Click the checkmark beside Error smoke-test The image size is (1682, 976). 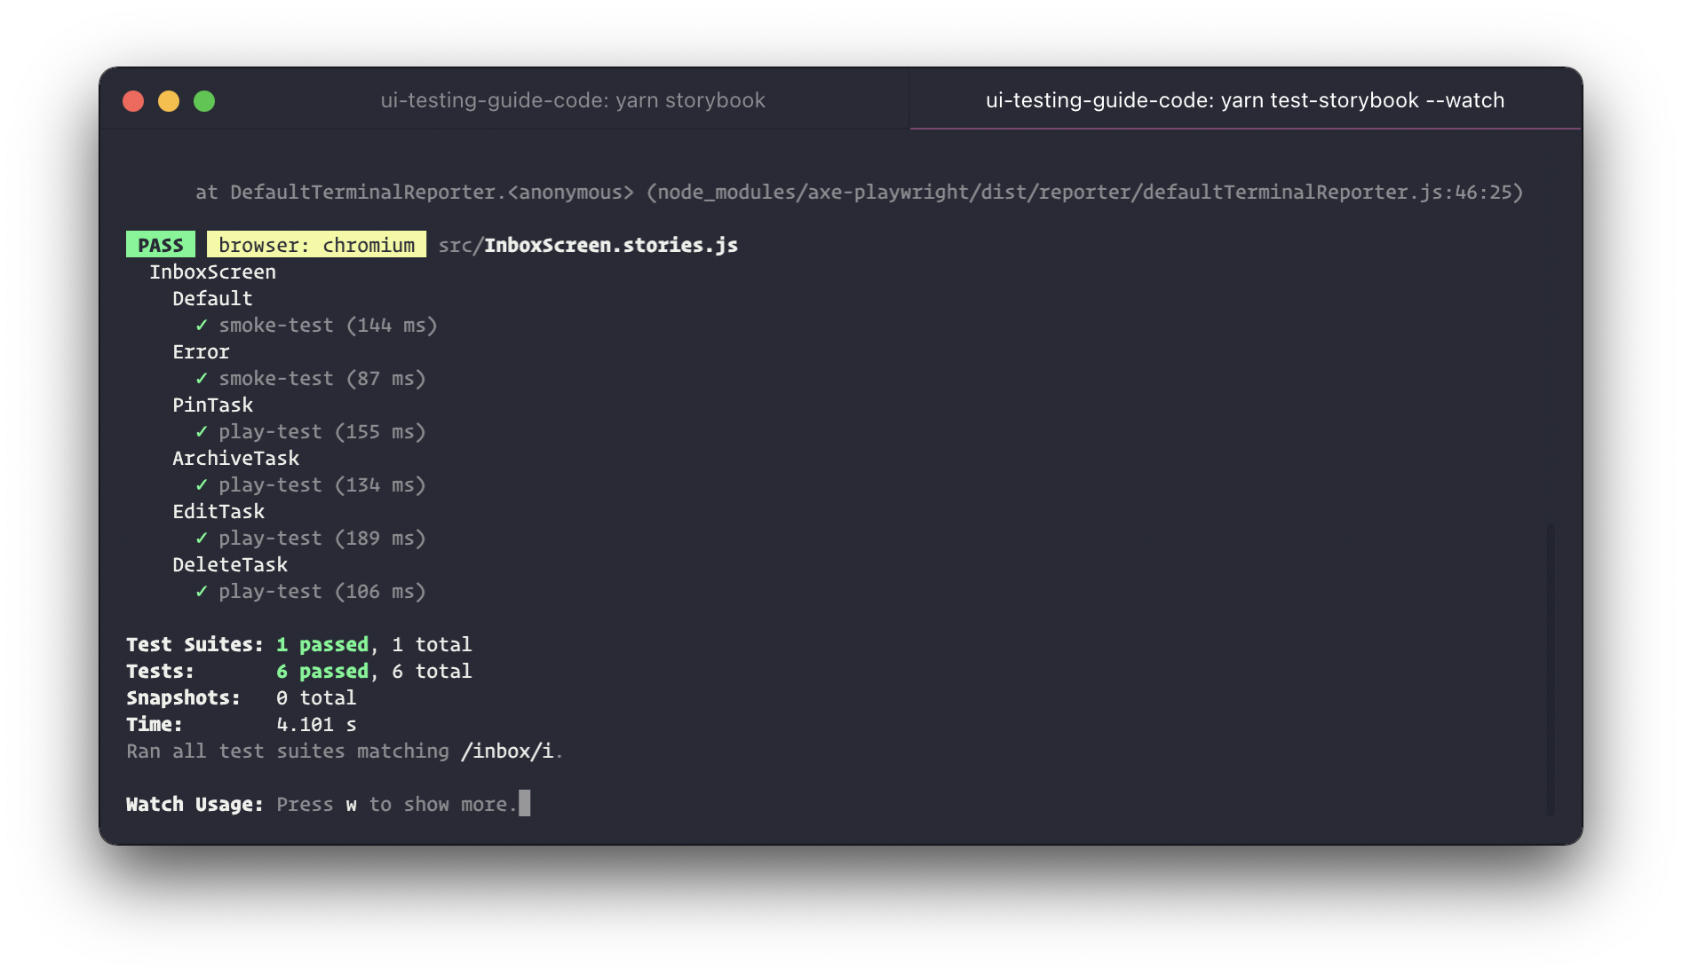point(202,379)
